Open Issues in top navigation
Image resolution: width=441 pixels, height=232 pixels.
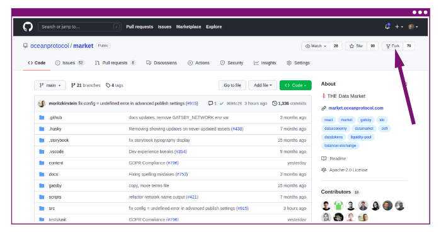[164, 26]
